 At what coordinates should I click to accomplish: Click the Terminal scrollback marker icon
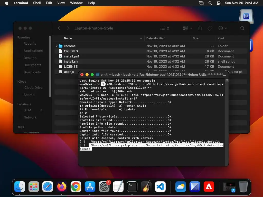pos(227,80)
